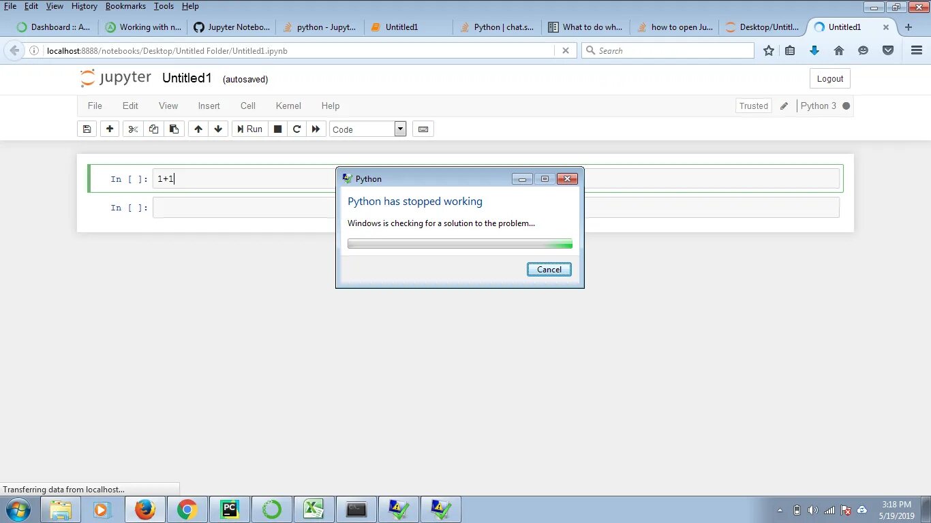Switch to the Python | chat.s... tab
931x523 pixels.
(497, 27)
